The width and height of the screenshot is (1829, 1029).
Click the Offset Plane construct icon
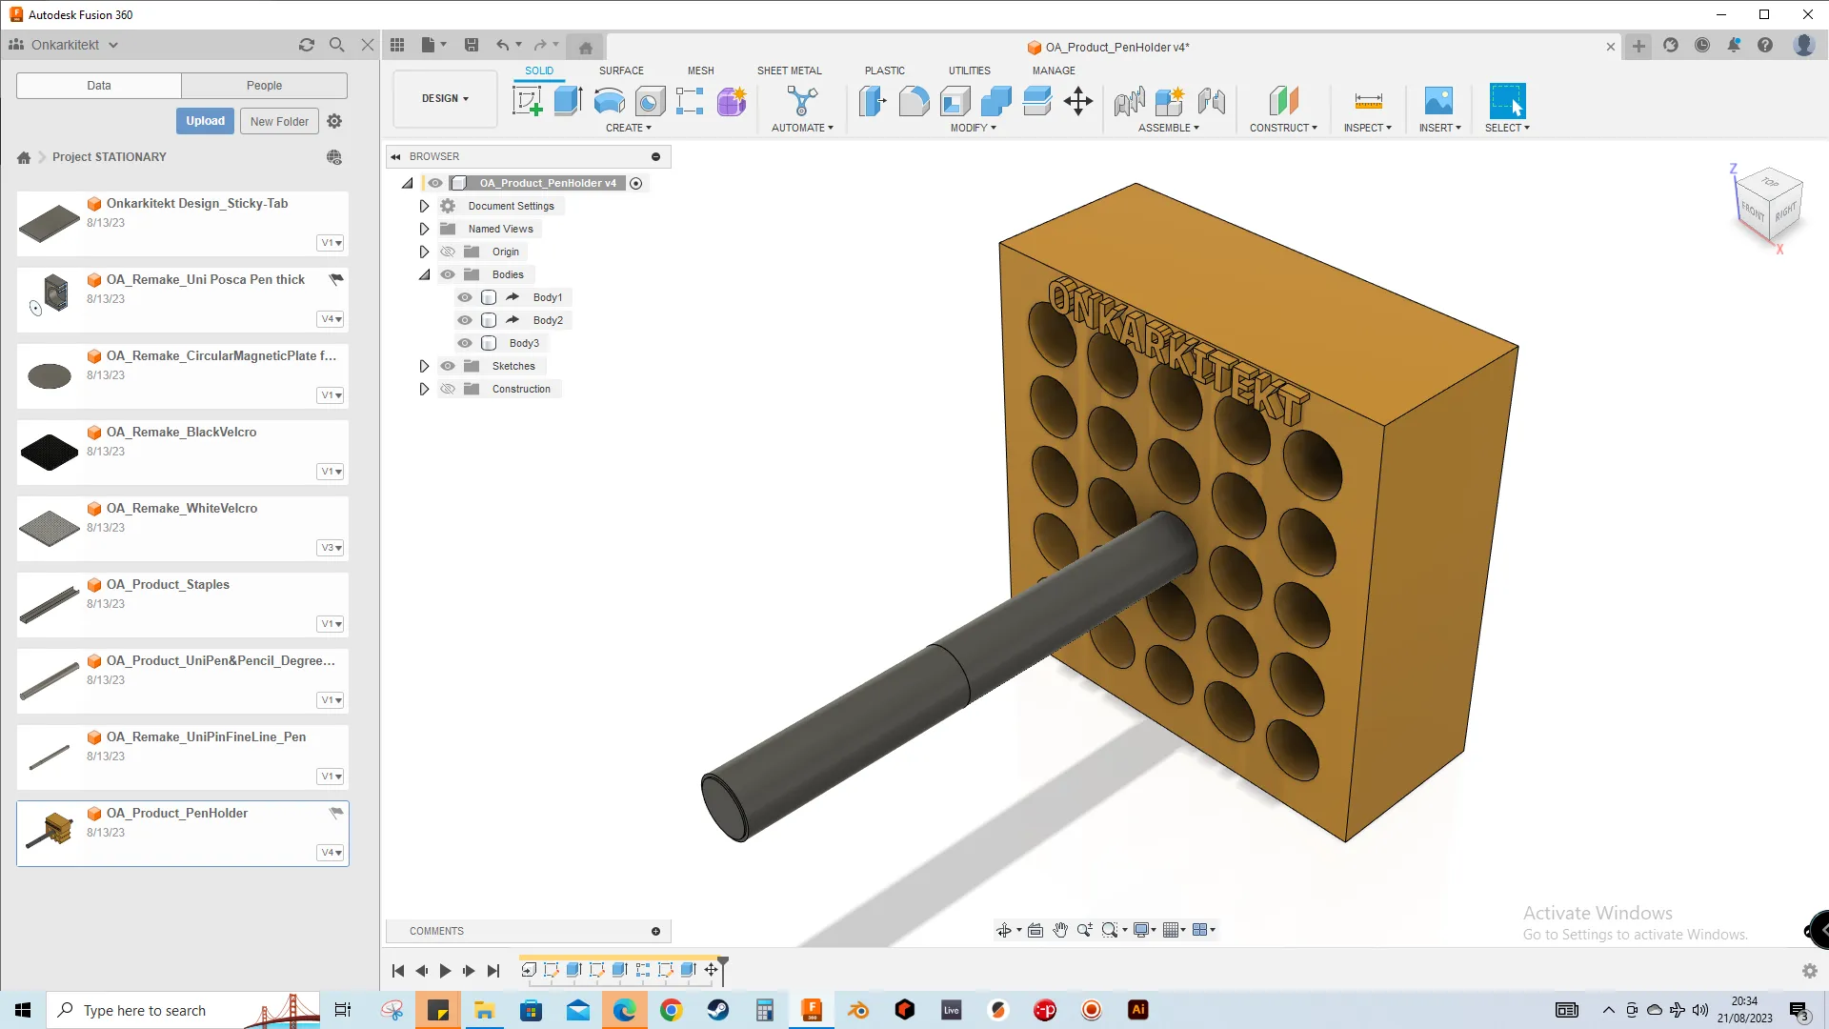[x=1283, y=101]
